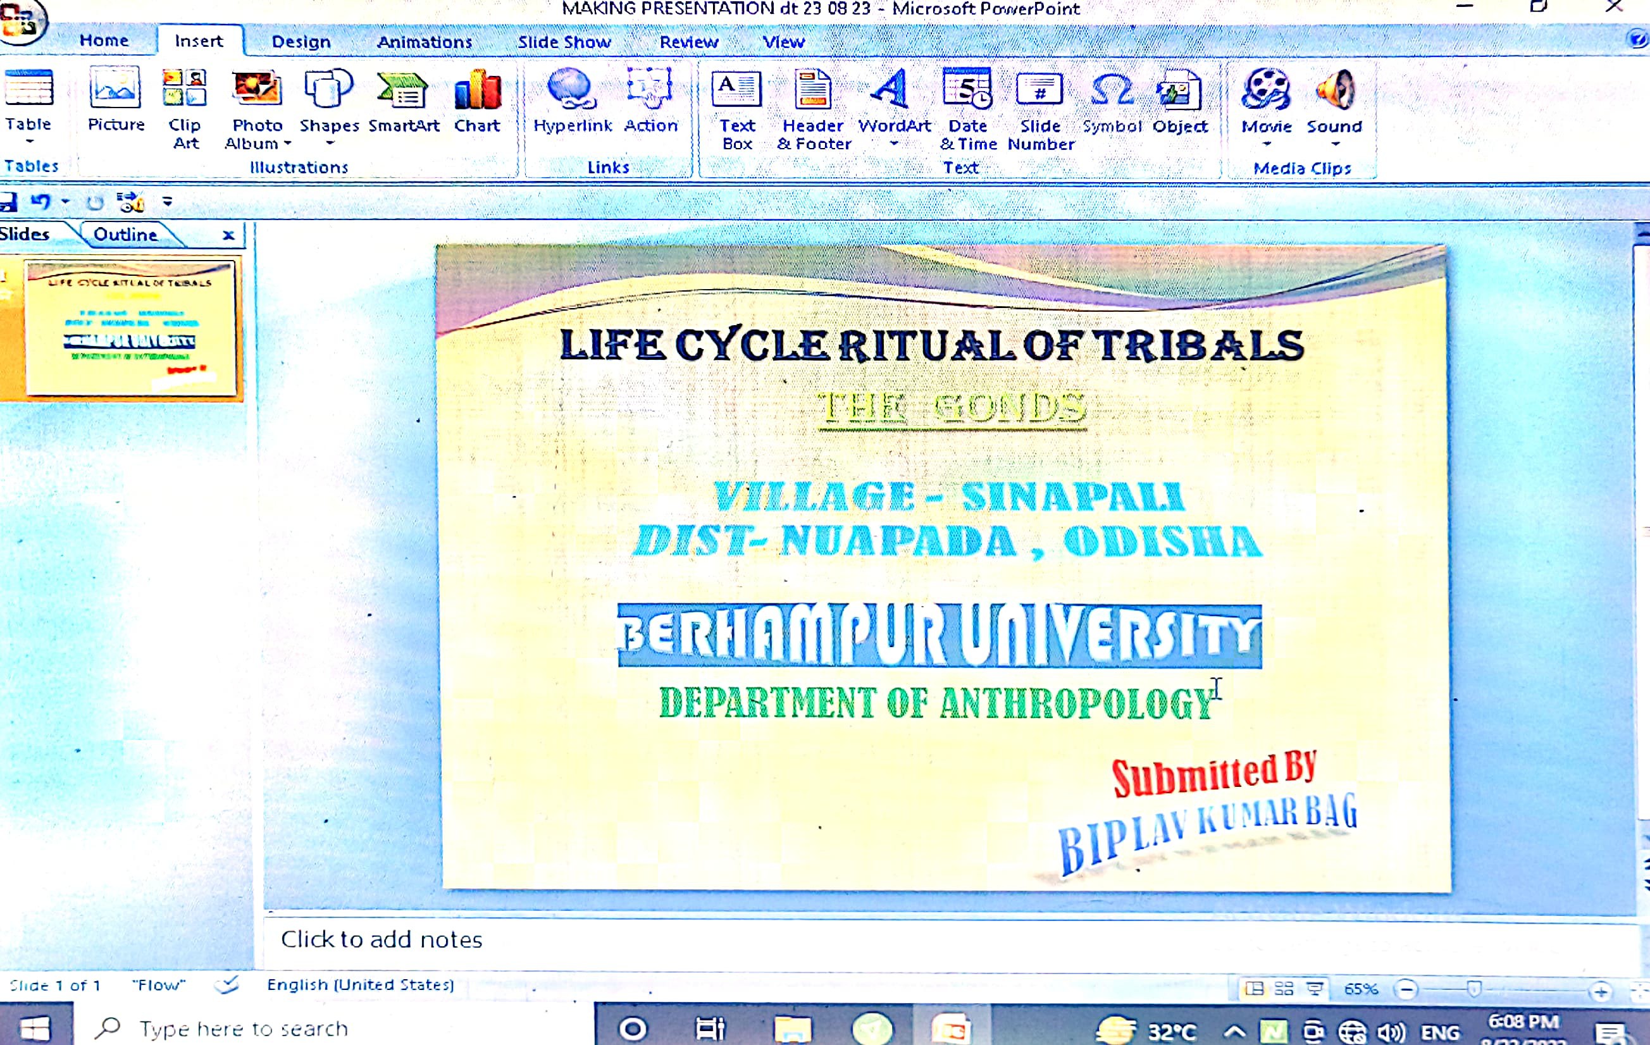
Task: Switch to Slide Sorter view
Action: [1284, 988]
